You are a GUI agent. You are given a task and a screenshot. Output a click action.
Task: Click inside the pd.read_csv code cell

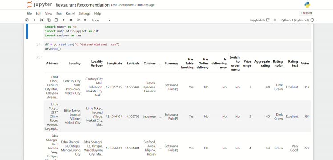point(177,47)
